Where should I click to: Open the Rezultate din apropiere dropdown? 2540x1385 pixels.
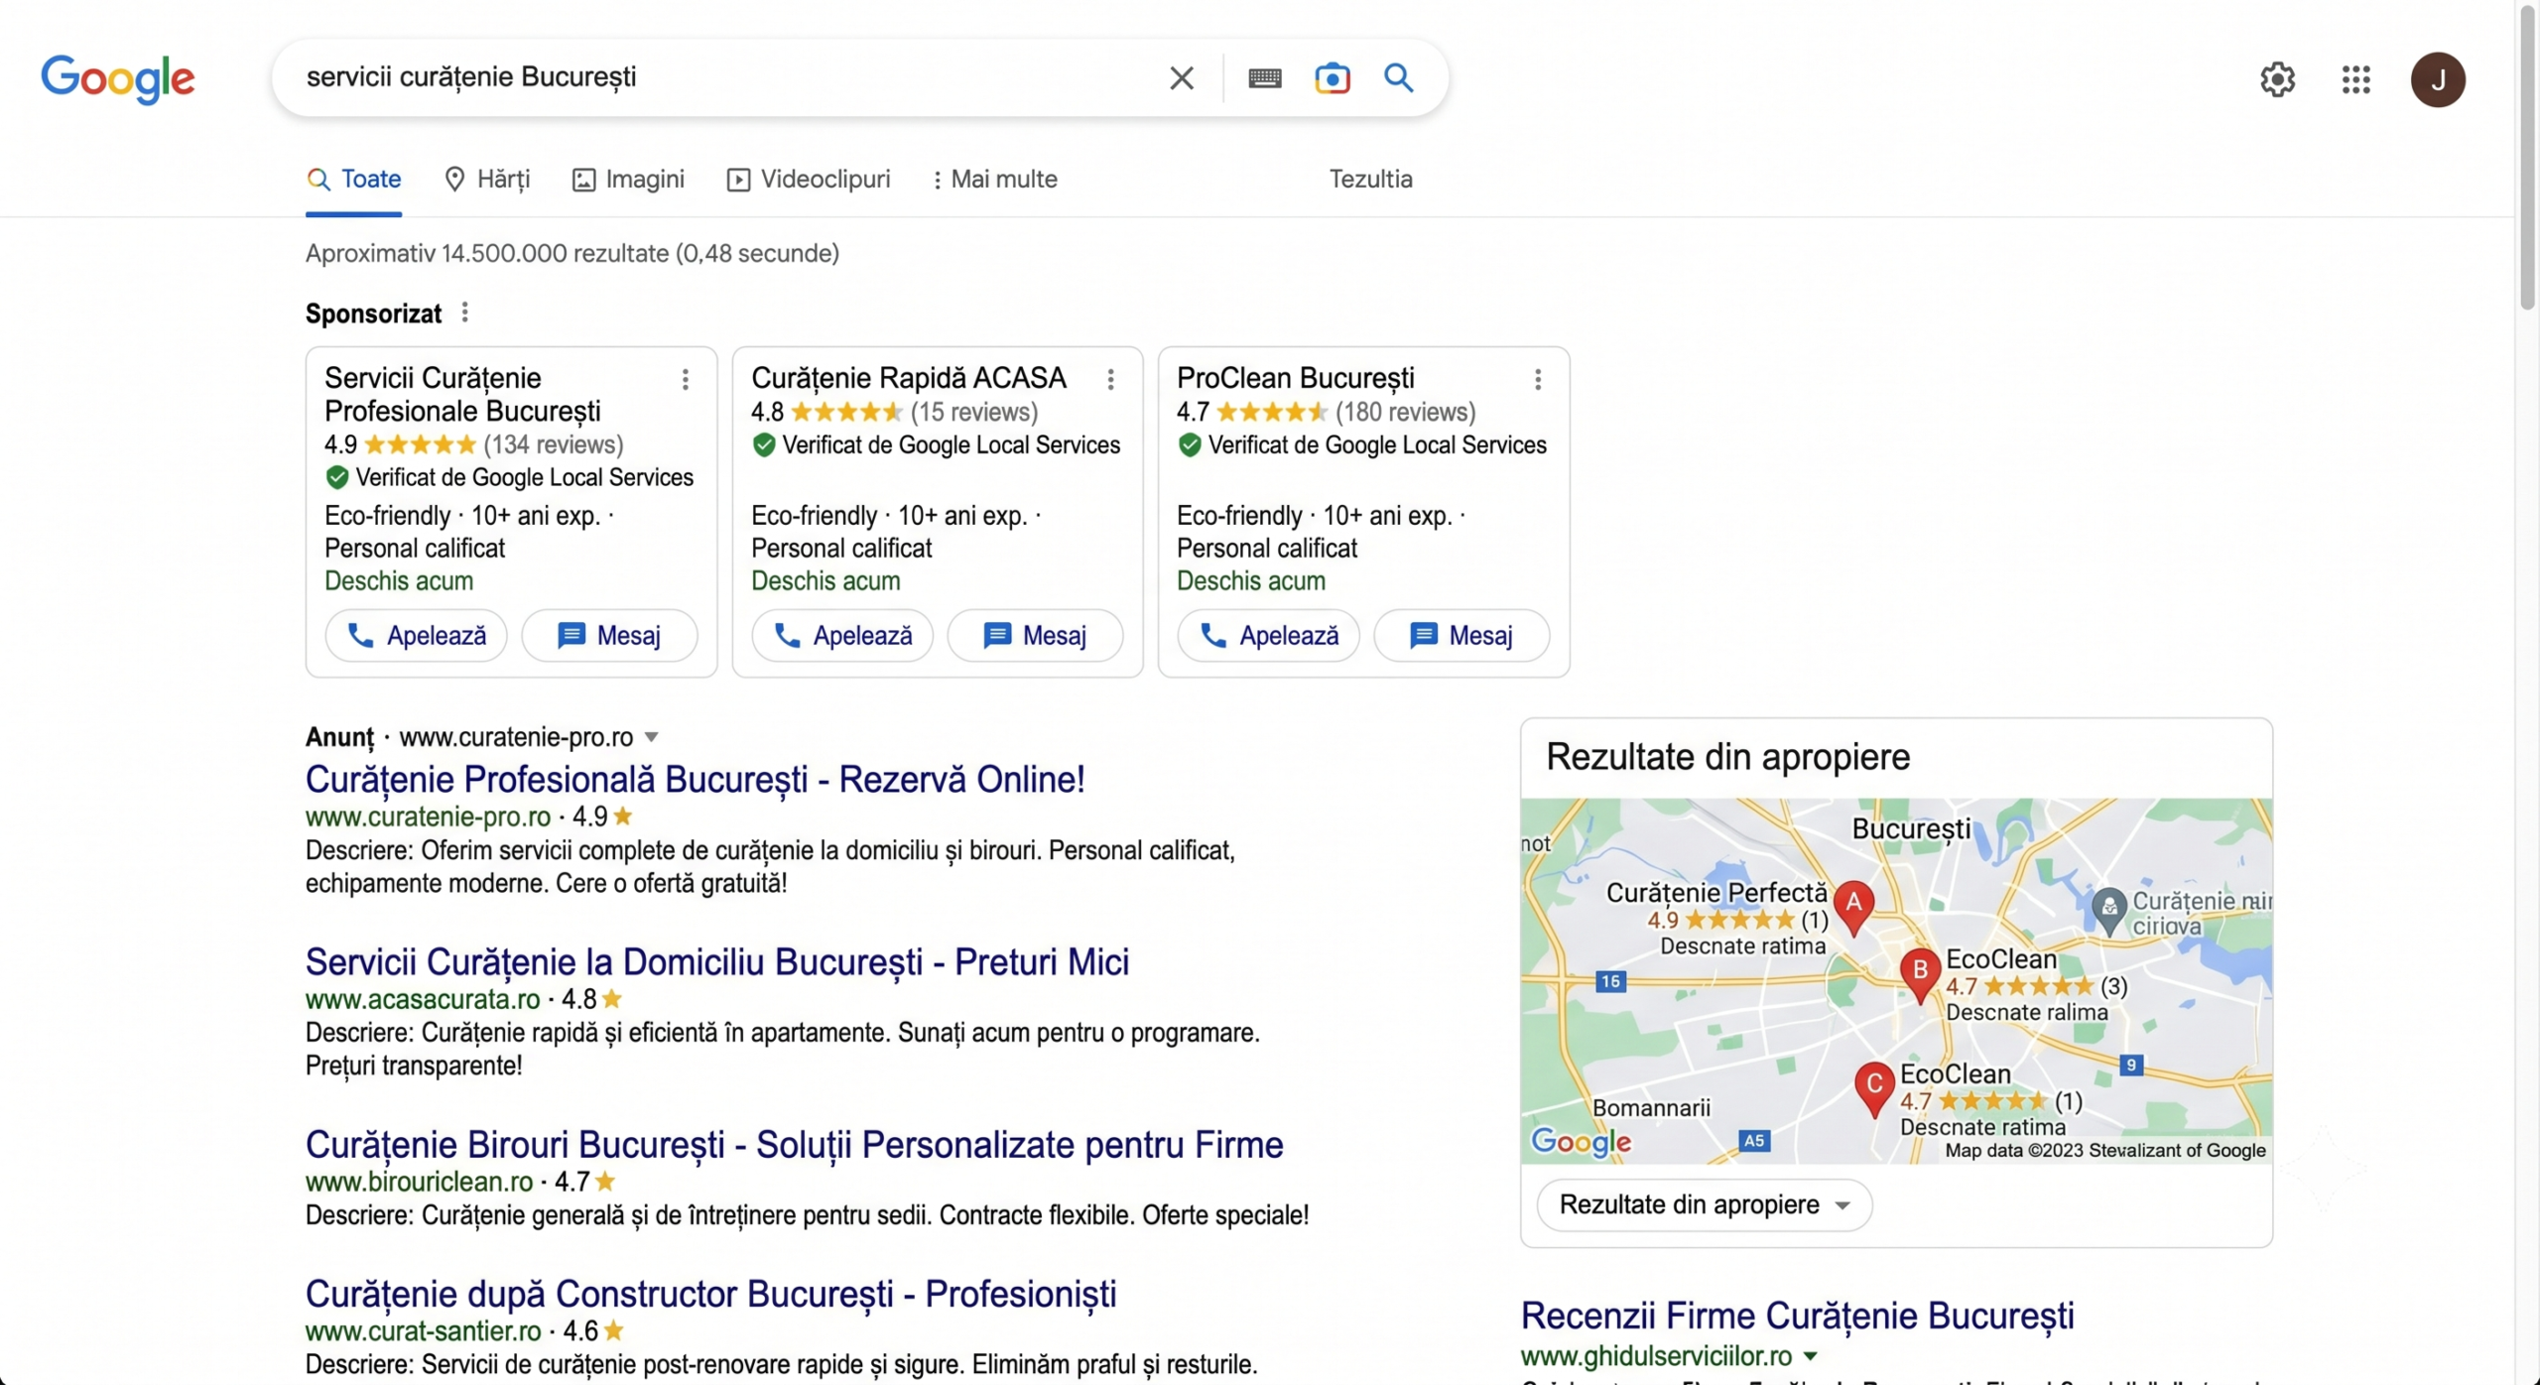tap(1704, 1204)
